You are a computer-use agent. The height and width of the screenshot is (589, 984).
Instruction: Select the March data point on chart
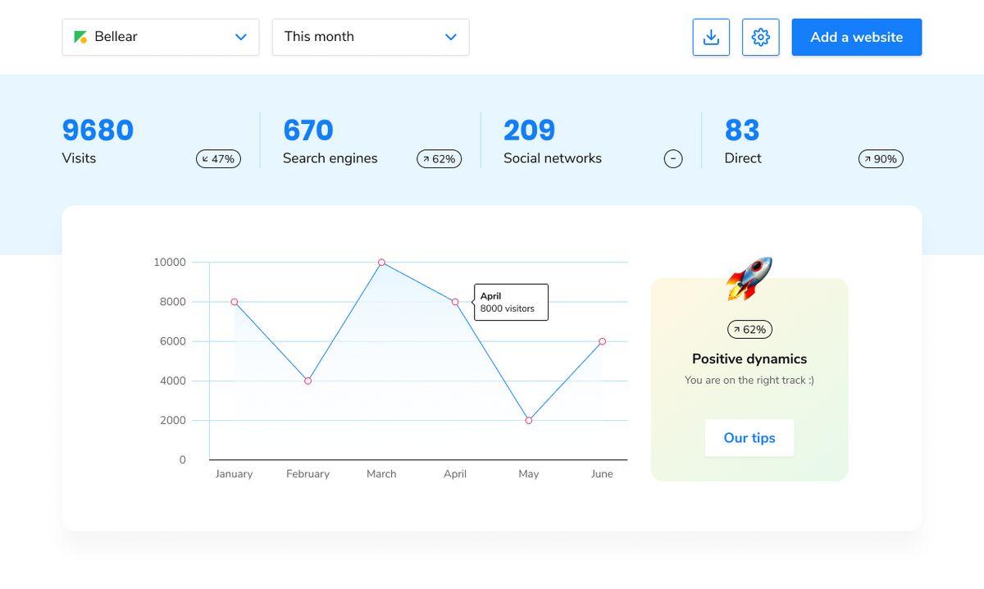coord(381,263)
